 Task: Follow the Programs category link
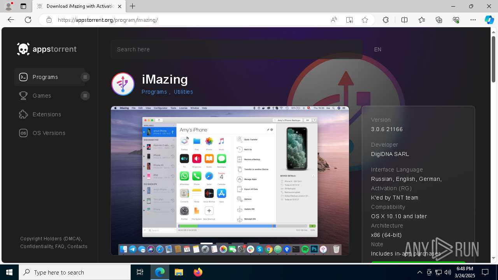click(154, 92)
